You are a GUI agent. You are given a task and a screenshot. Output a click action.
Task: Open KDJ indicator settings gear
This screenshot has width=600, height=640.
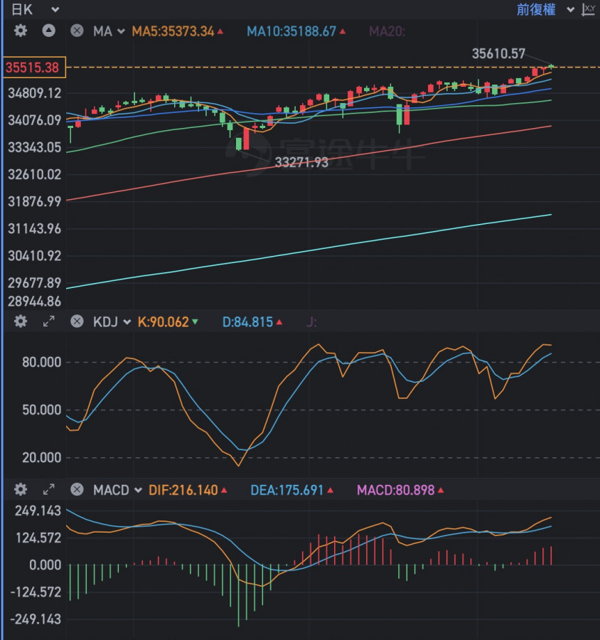pyautogui.click(x=21, y=321)
